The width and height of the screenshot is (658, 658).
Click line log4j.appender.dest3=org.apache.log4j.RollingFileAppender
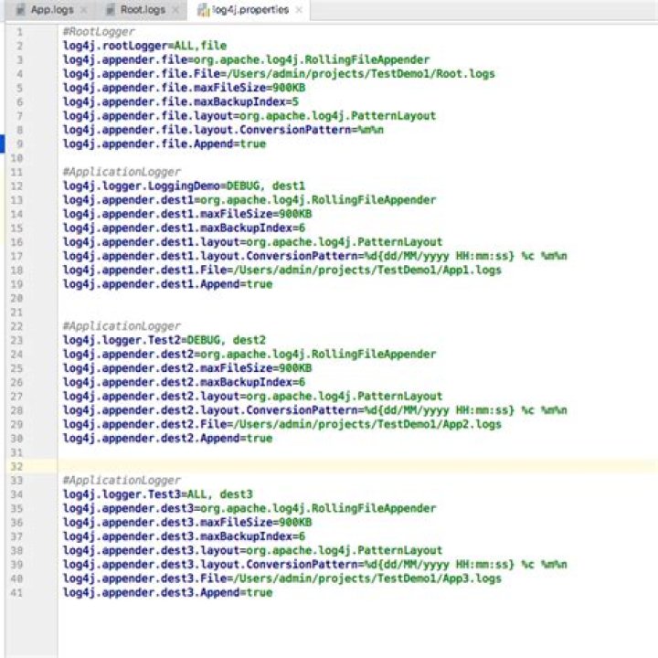pos(249,509)
